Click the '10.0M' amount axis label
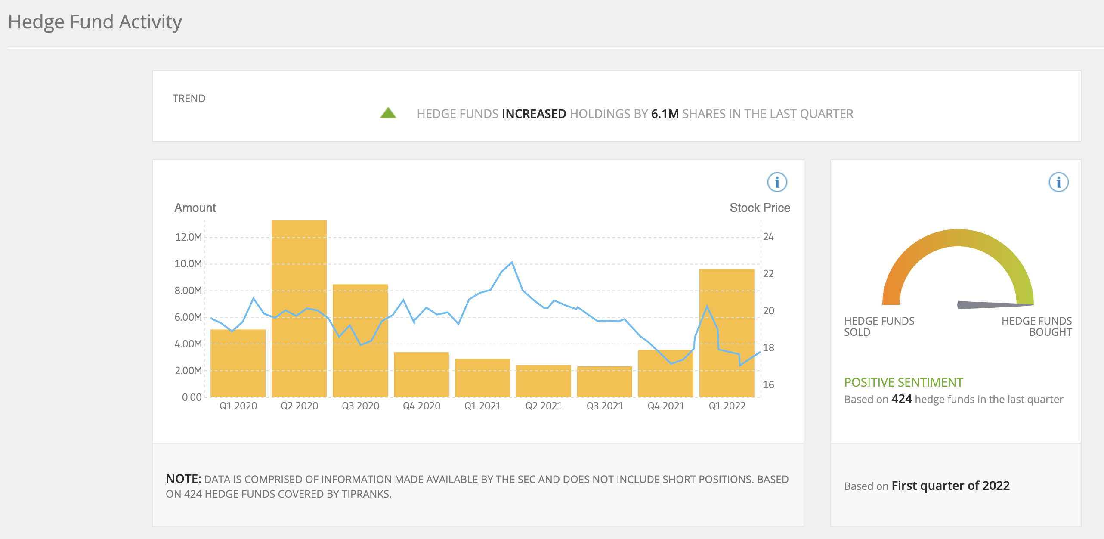The width and height of the screenshot is (1104, 539). tap(188, 264)
